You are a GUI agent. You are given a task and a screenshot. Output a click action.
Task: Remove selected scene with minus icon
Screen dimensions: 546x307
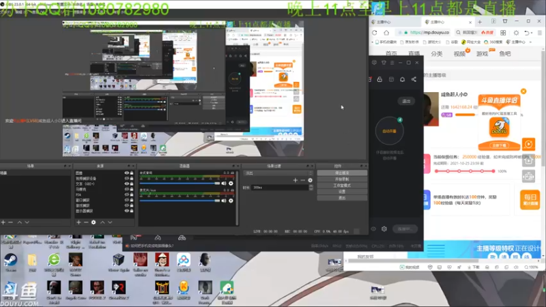pyautogui.click(x=11, y=222)
